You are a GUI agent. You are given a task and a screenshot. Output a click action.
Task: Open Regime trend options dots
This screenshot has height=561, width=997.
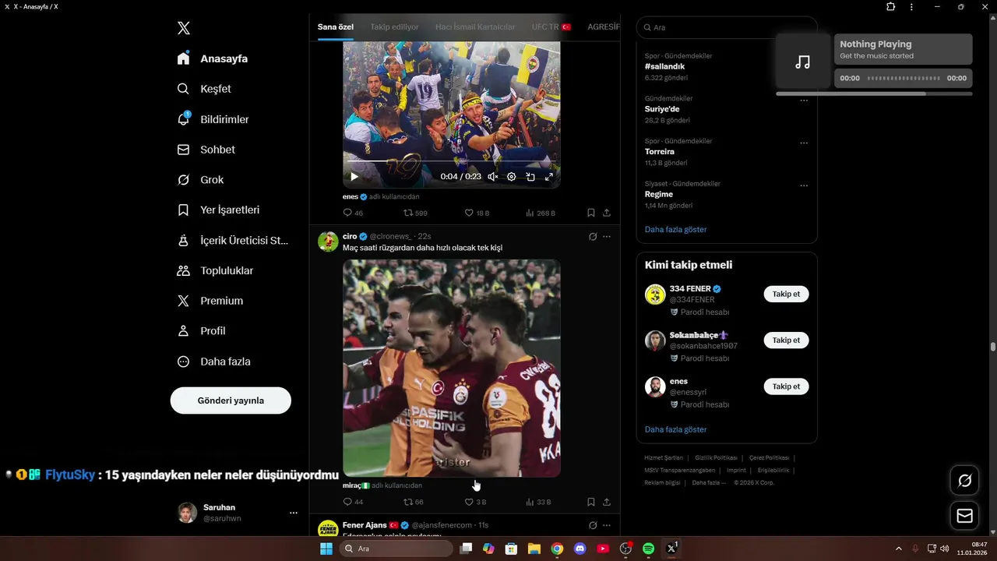point(804,186)
